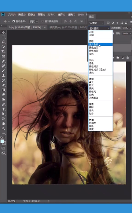Open the 图层(L) menu
This screenshot has width=132, height=213.
tap(41, 15)
